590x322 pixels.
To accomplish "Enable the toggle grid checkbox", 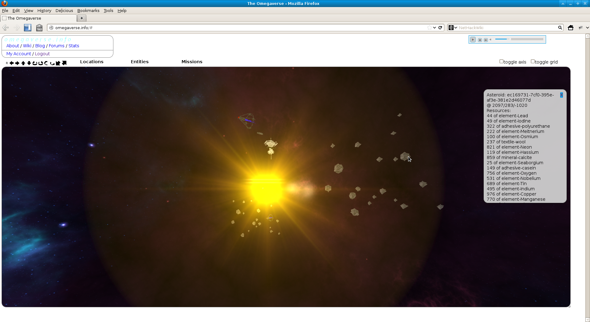I will point(533,61).
